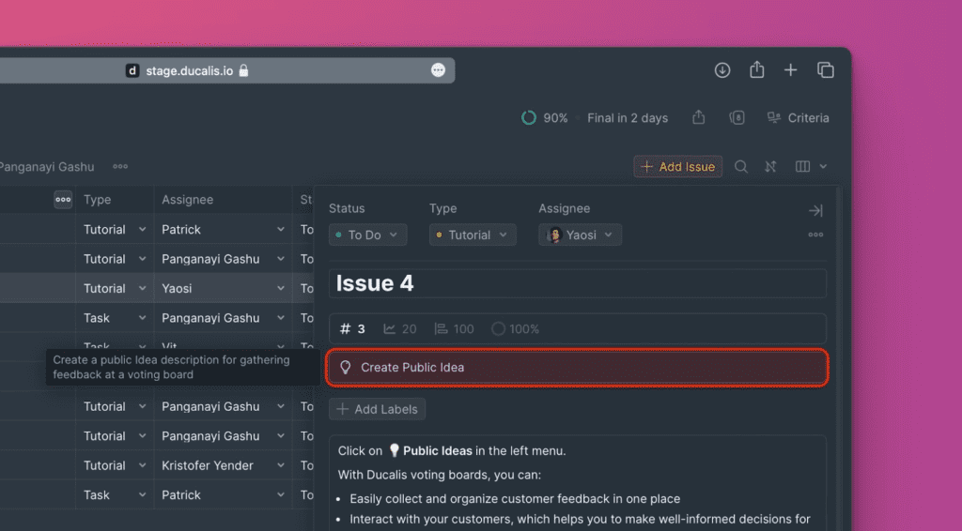Open the Tutorial type dropdown in issue panel
Viewport: 962px width, 531px height.
point(473,235)
